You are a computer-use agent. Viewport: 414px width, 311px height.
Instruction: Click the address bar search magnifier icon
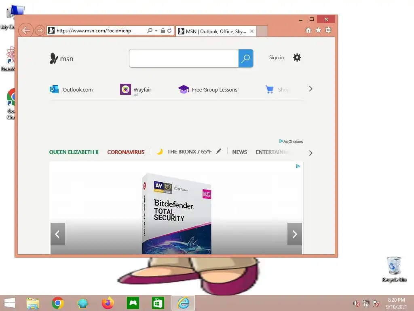(150, 30)
